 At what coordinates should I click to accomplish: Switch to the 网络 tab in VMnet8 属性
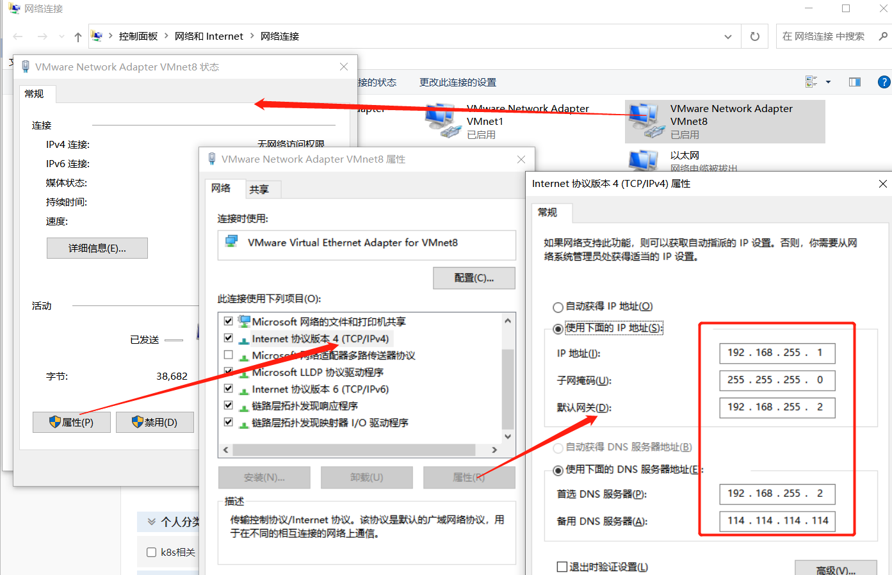[x=221, y=188]
